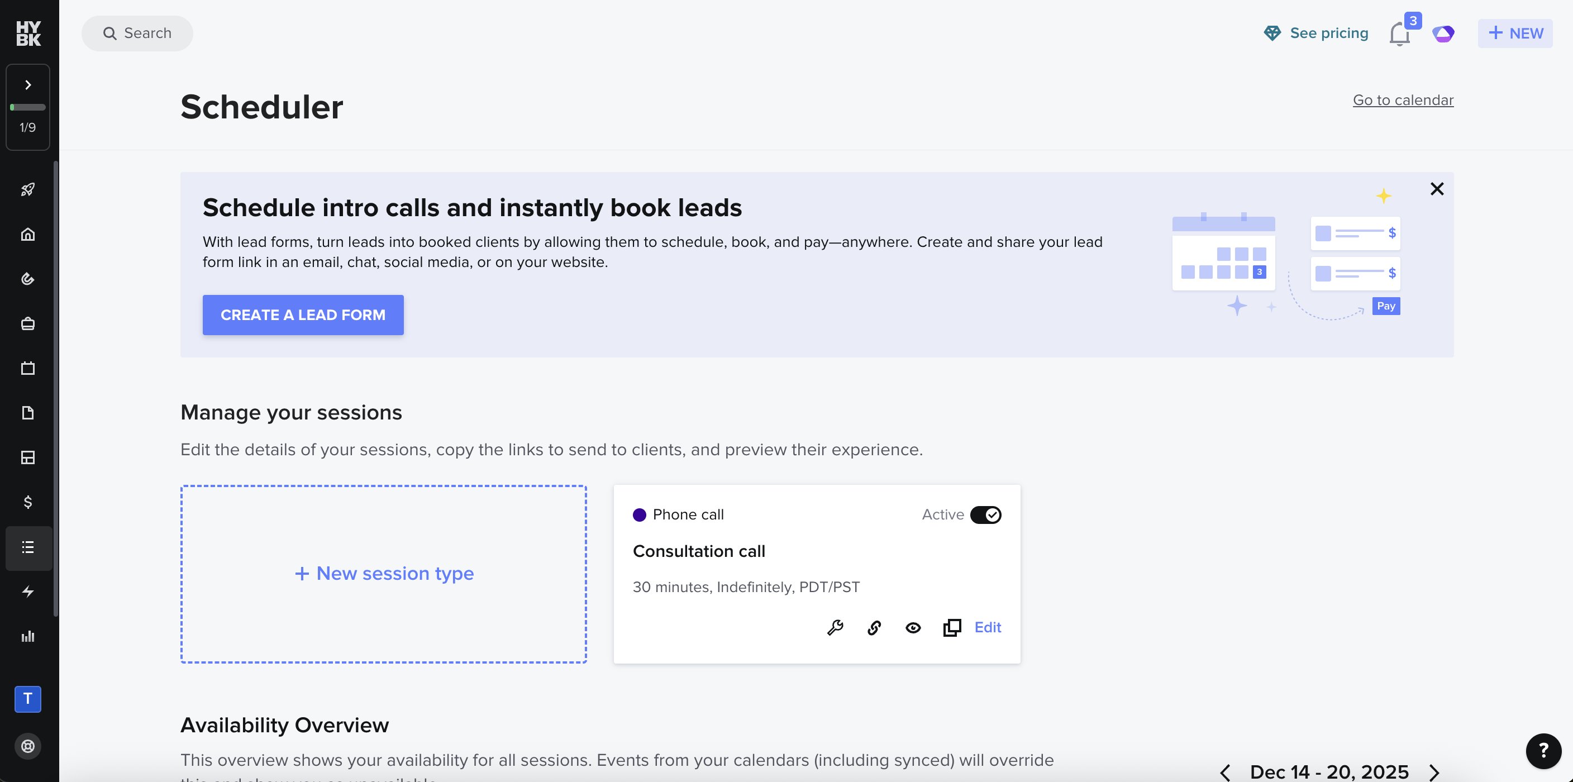Screen dimensions: 1573x782
Task: Open the storage cloud icon near notifications
Action: [1443, 34]
